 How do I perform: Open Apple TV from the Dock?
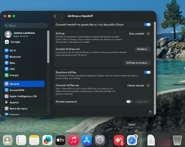tap(60, 140)
